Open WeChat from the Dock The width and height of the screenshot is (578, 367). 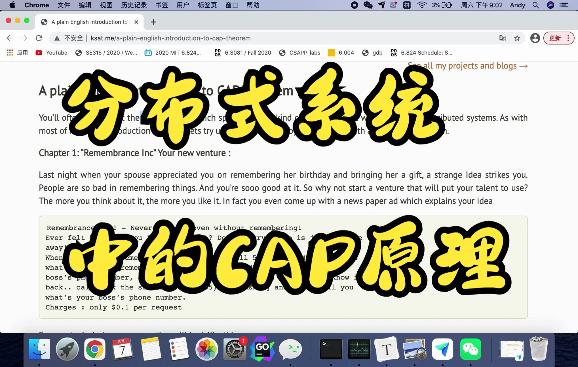(471, 349)
